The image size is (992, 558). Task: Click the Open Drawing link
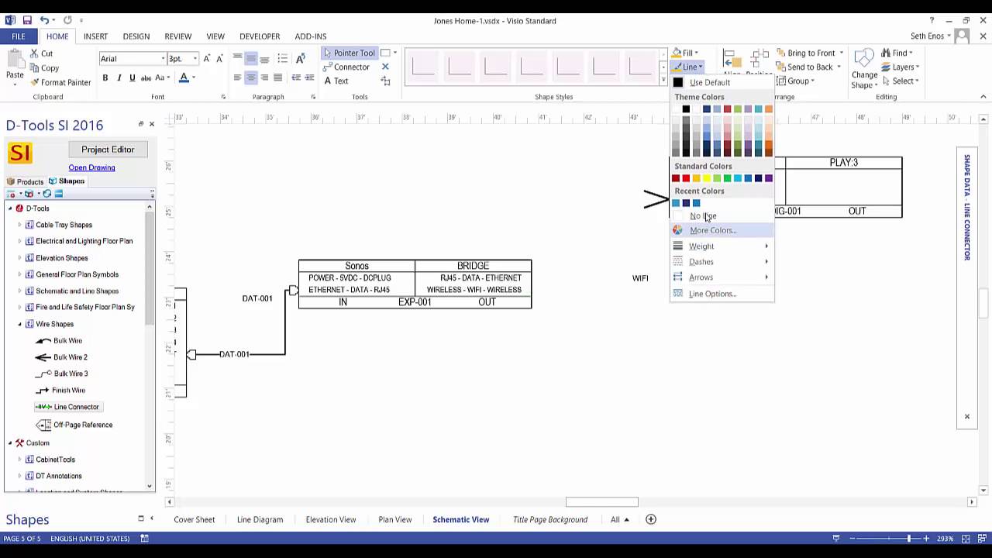coord(91,167)
